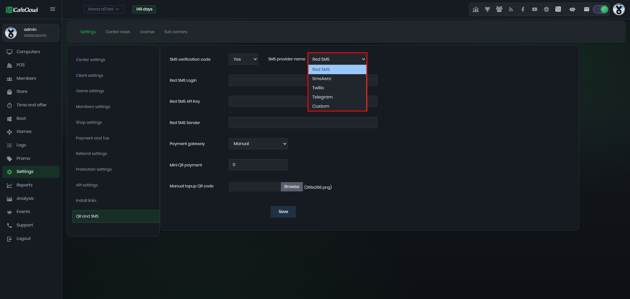Viewport: 630px width, 299px height.
Task: Open Time and offer in sidebar
Action: pyautogui.click(x=31, y=105)
